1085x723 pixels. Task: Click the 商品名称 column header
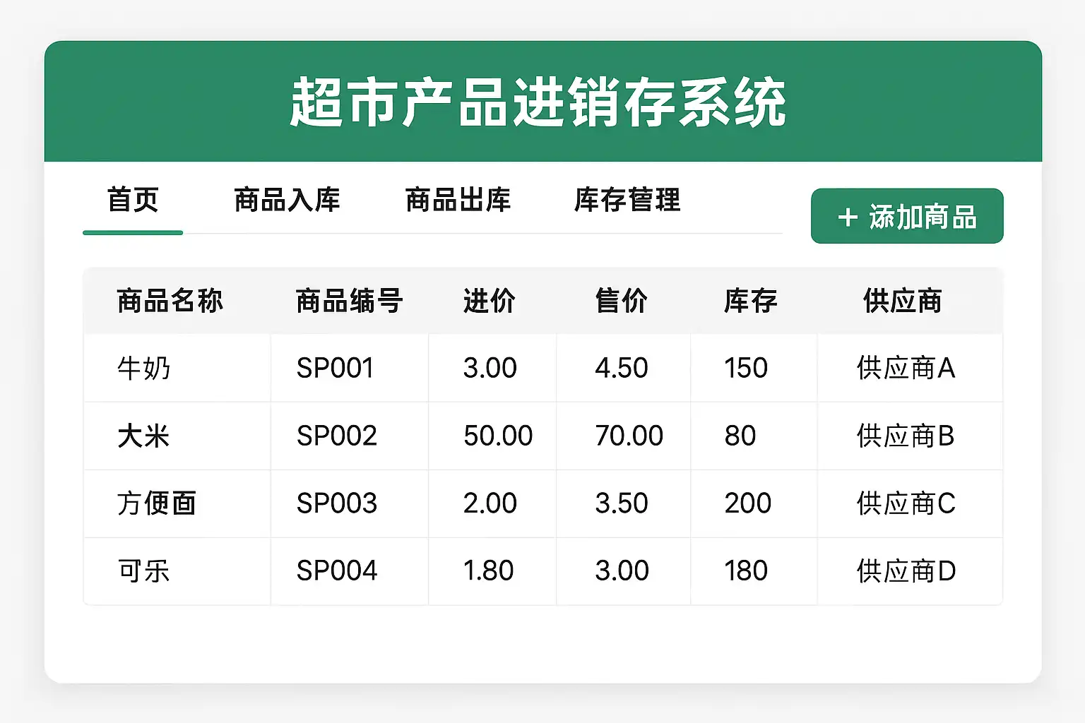tap(170, 301)
